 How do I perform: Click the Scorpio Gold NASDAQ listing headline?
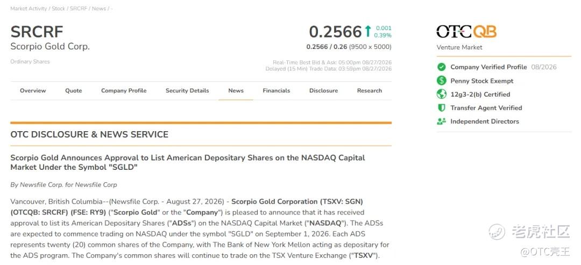pyautogui.click(x=188, y=162)
